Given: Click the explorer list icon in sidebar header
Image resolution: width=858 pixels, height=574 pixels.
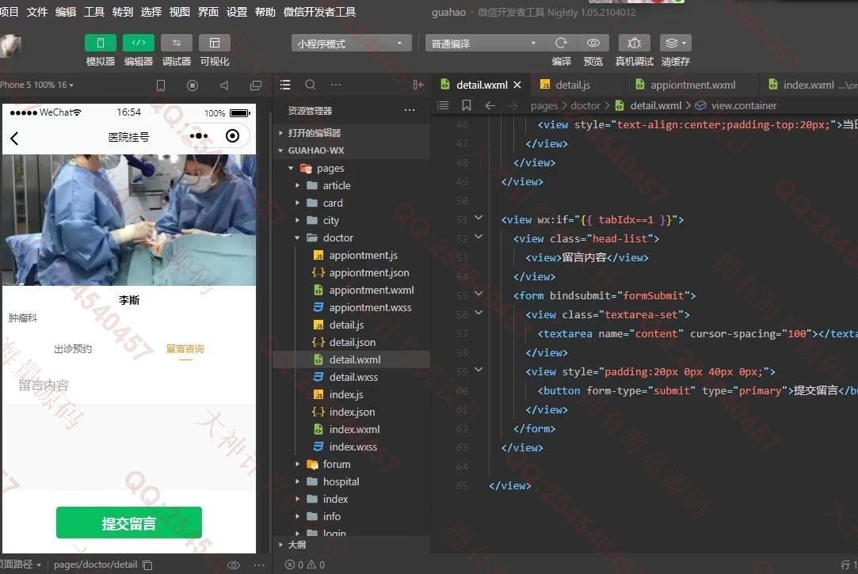Looking at the screenshot, I should point(285,85).
